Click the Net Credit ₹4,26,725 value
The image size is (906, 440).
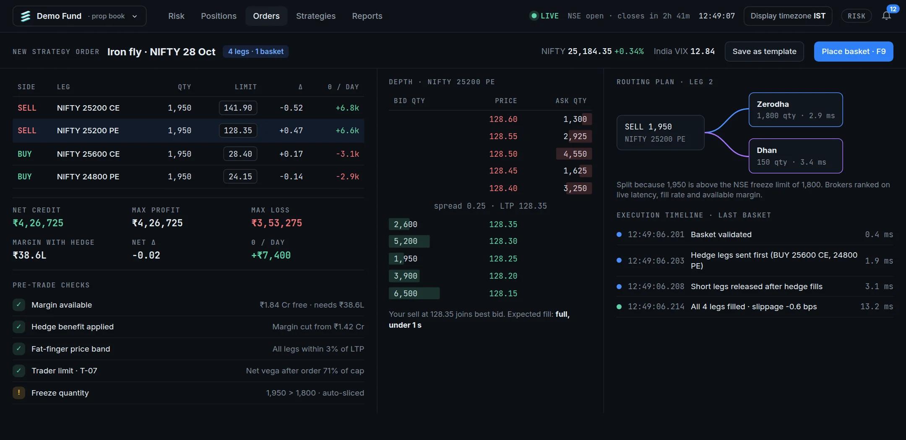tap(38, 223)
